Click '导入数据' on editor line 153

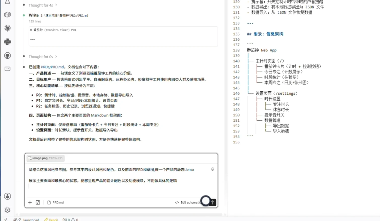(x=281, y=131)
